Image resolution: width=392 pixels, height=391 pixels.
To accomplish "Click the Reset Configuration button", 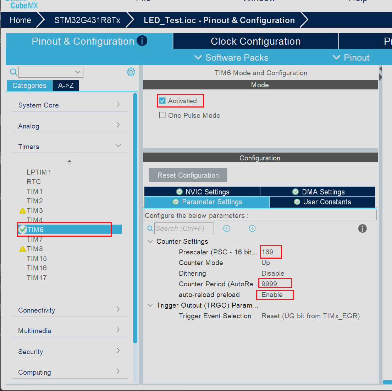I will pos(188,175).
